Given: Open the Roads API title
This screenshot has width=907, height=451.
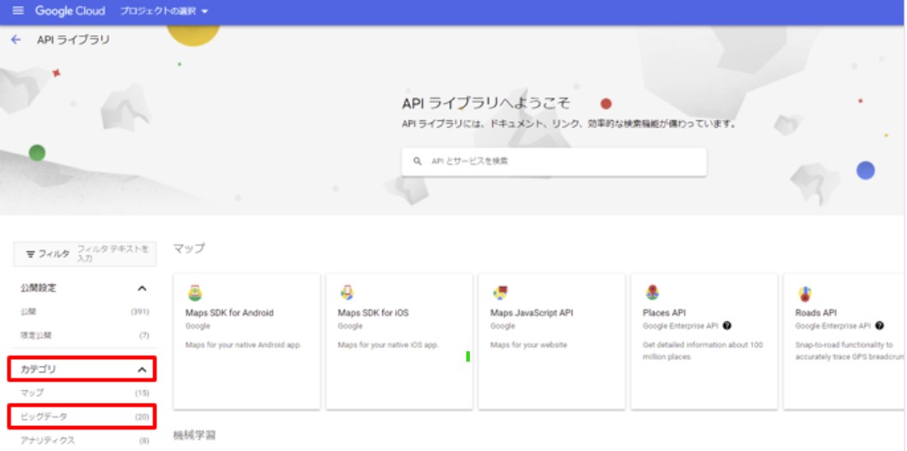Looking at the screenshot, I should 816,313.
